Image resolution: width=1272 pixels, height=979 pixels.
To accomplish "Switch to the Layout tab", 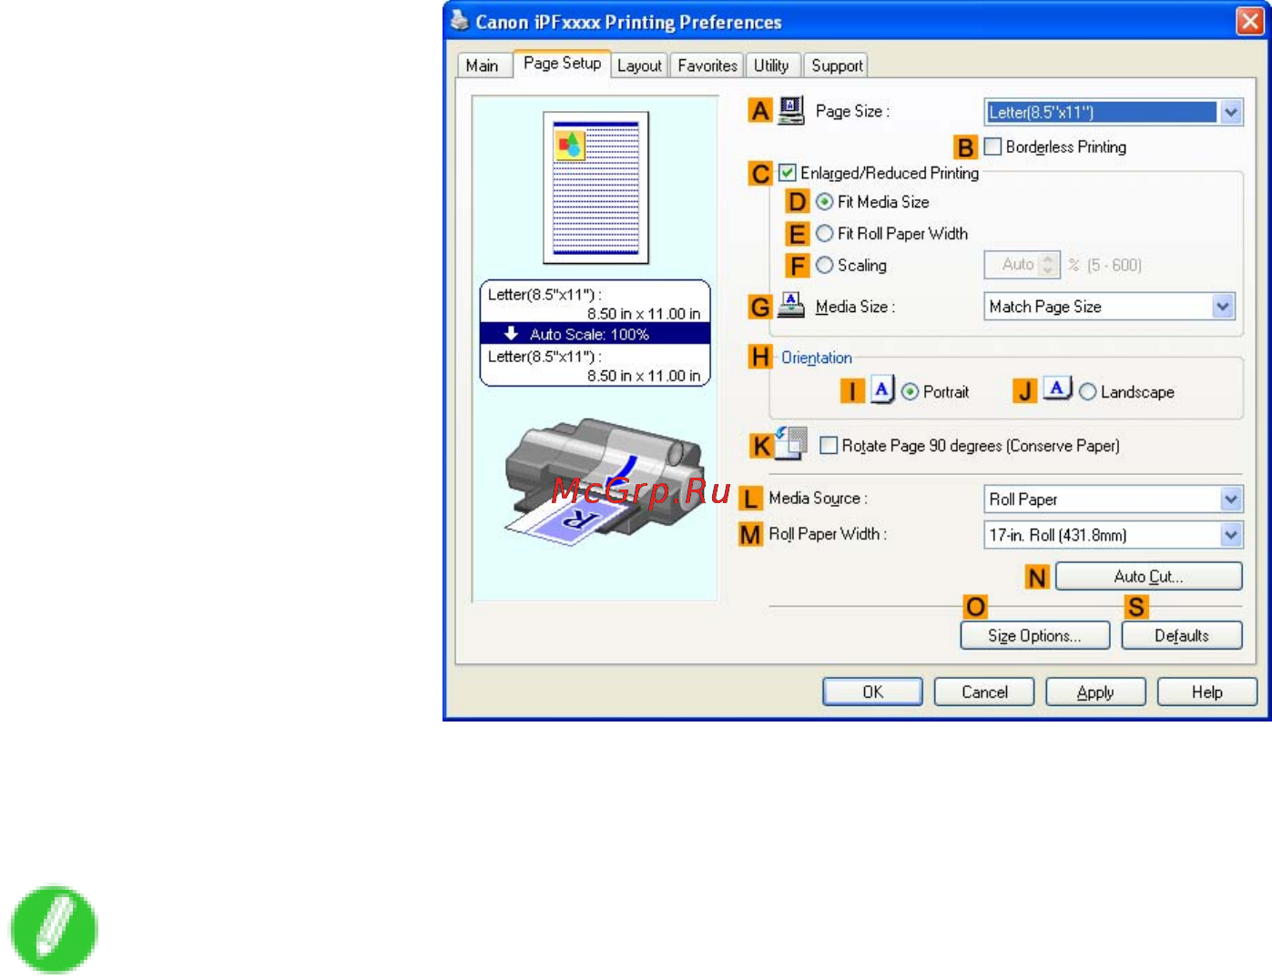I will [639, 66].
